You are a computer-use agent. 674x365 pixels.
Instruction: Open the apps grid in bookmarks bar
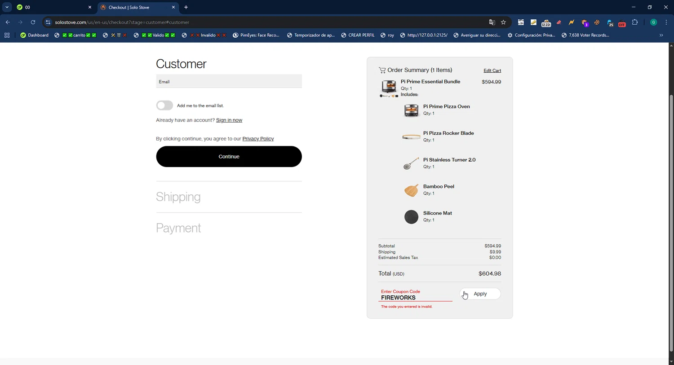pyautogui.click(x=7, y=35)
